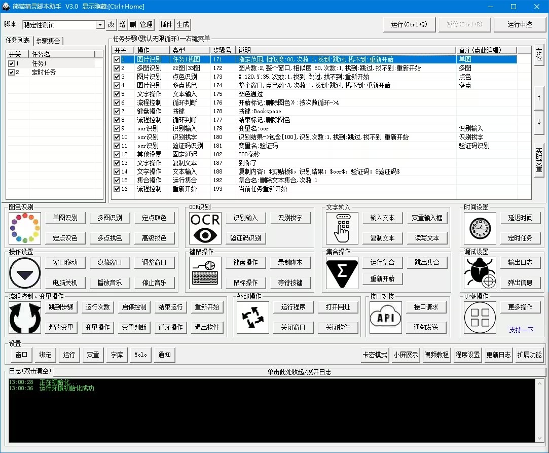Select the 任务列表 tab
Screen dimensions: 549x453
[18, 41]
